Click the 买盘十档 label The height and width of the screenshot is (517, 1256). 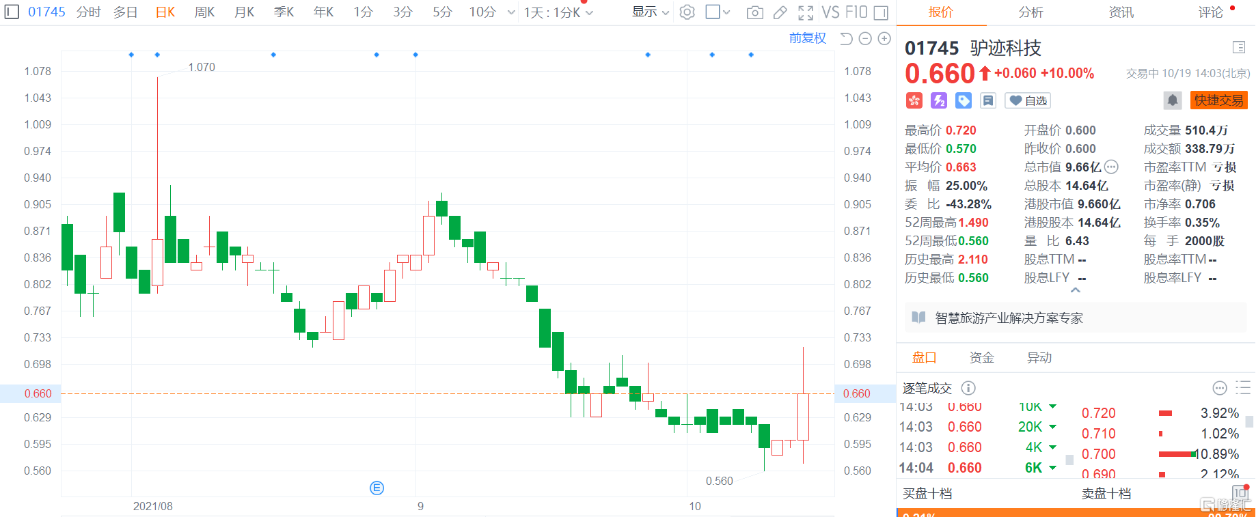click(x=927, y=493)
